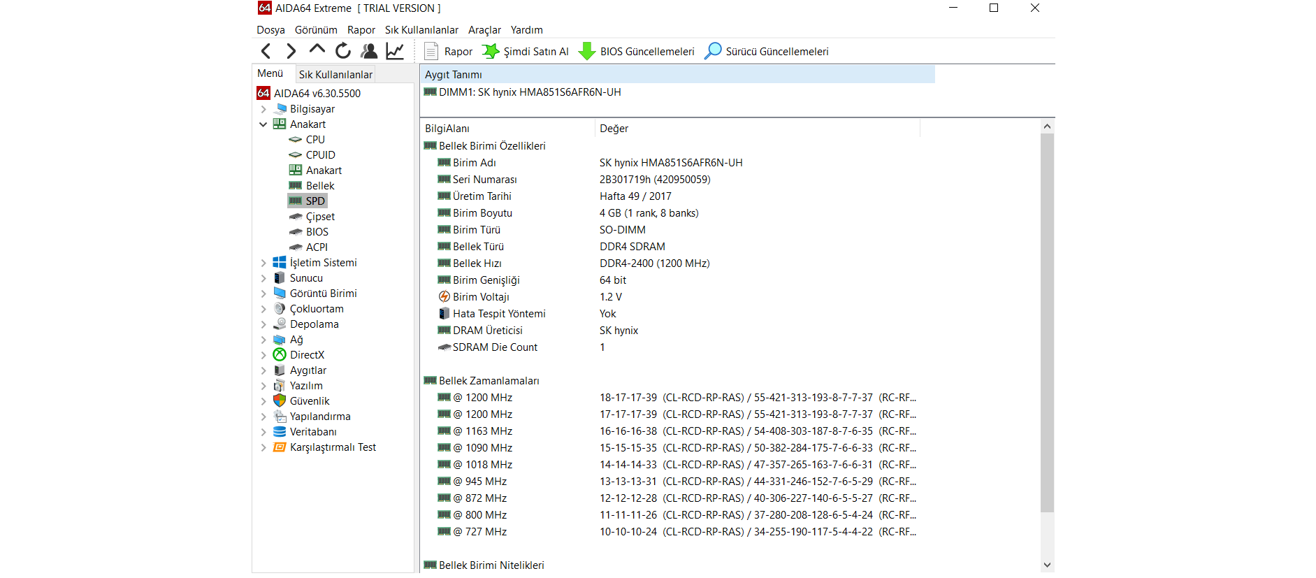Click the Depolama drive icon
Viewport: 1316px width, 578px height.
pos(280,324)
